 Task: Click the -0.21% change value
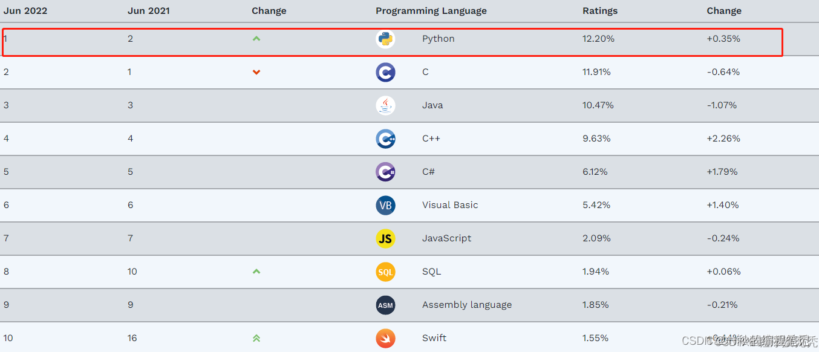[722, 305]
